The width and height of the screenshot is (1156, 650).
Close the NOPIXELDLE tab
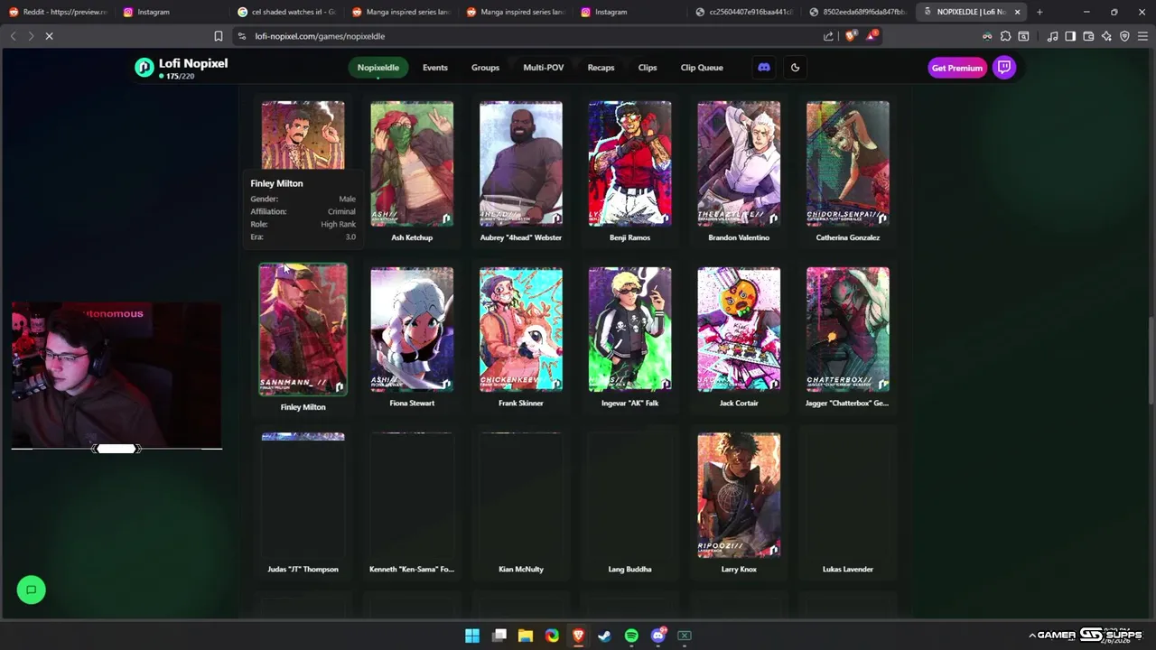tap(1018, 12)
